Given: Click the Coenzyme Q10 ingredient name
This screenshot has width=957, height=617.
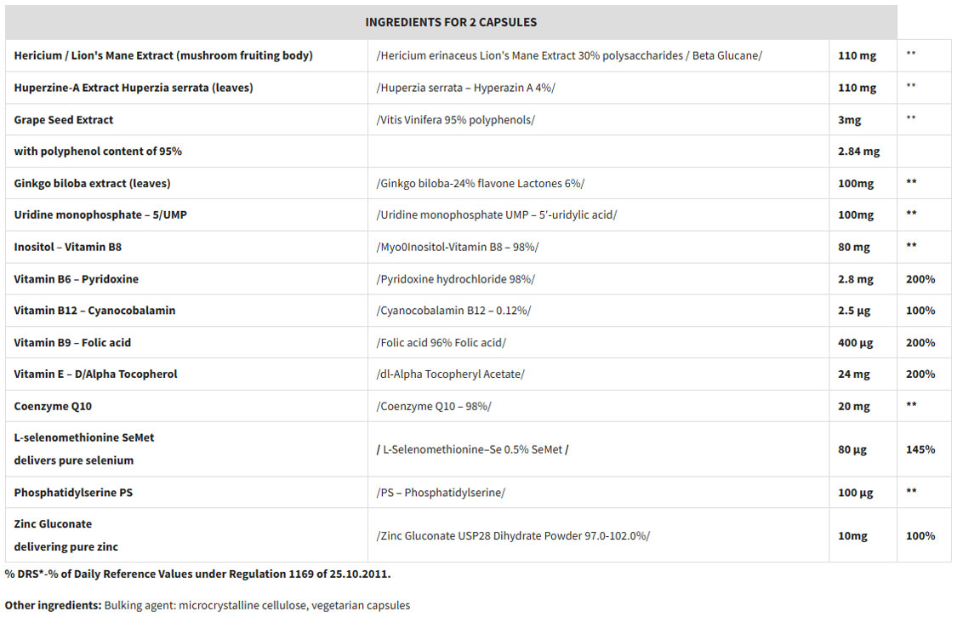Looking at the screenshot, I should tap(53, 406).
